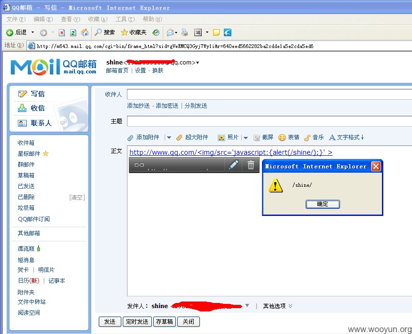Open 文件(F) menu
The image size is (412, 334).
16,19
